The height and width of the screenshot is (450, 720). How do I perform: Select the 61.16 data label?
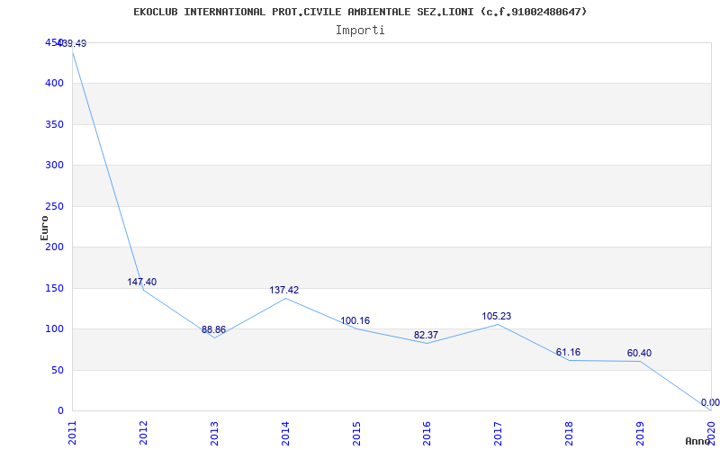coord(568,352)
